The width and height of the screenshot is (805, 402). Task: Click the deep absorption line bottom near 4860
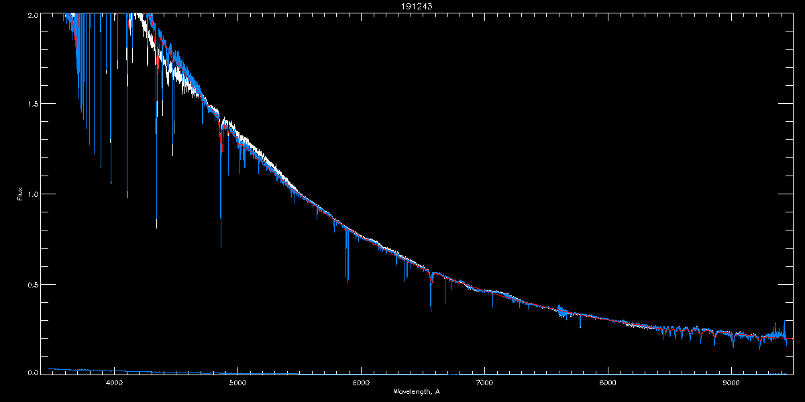click(221, 245)
